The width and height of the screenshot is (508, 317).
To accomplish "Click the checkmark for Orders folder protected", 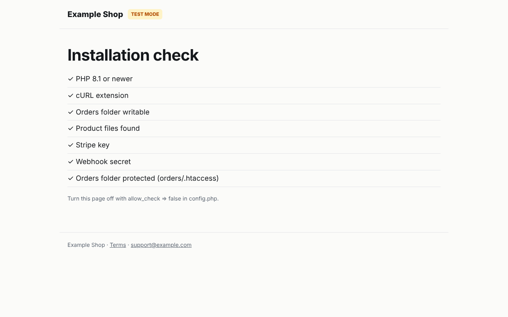I will pyautogui.click(x=71, y=178).
